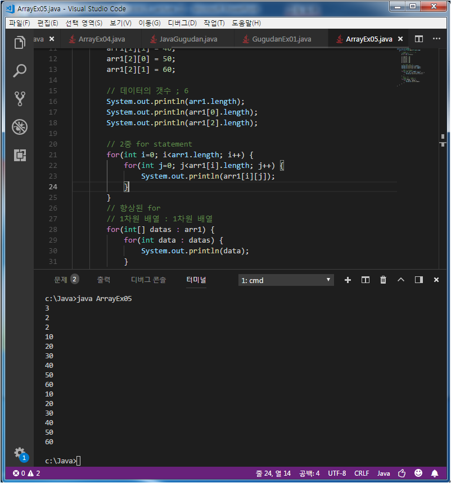451x483 pixels.
Task: Switch to the 문제 problems panel tab
Action: 66,280
